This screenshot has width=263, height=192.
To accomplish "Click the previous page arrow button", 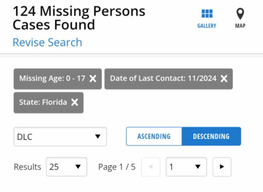I will 151,167.
